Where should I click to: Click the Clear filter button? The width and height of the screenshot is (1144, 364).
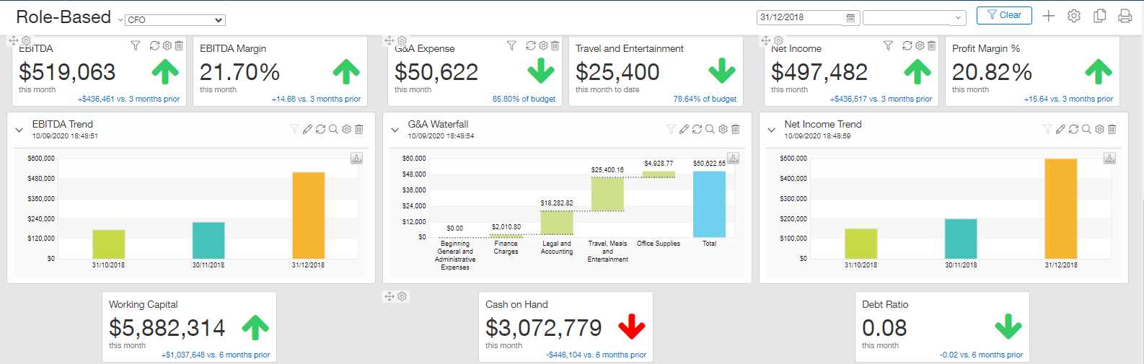1003,15
